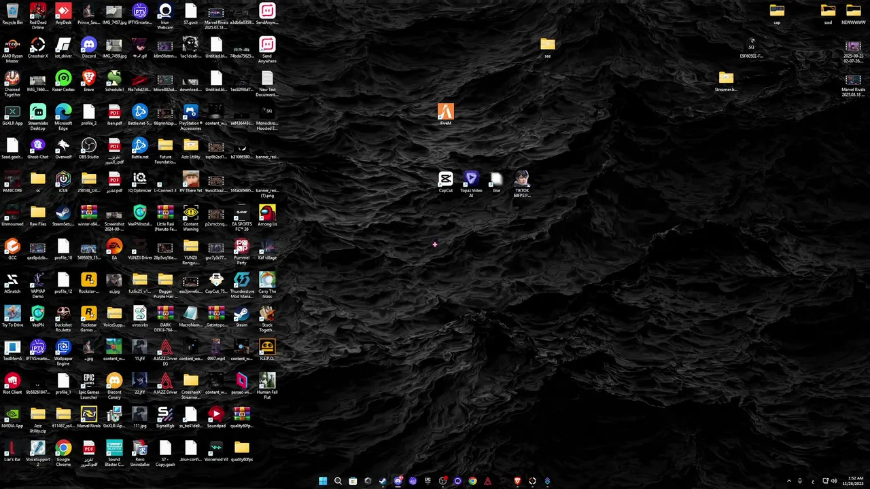Open Brave from the taskbar
The width and height of the screenshot is (870, 489).
pos(517,481)
